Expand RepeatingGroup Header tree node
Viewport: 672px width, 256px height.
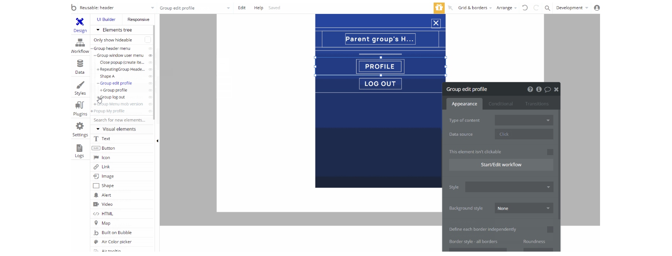98,69
